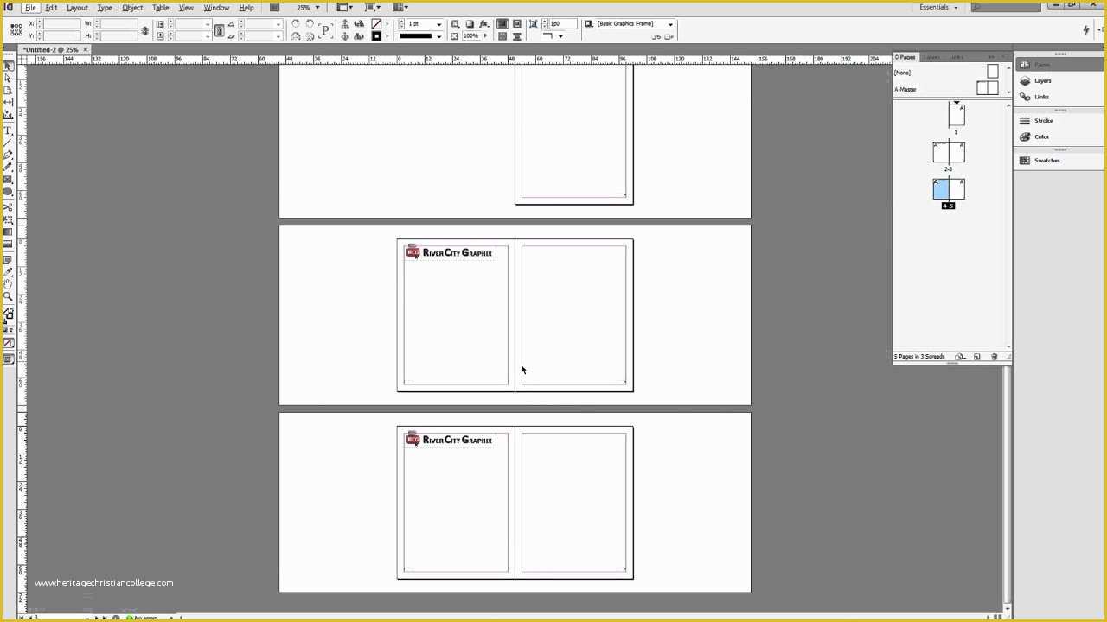
Task: Close the Untitled-2 document tab
Action: tap(85, 50)
